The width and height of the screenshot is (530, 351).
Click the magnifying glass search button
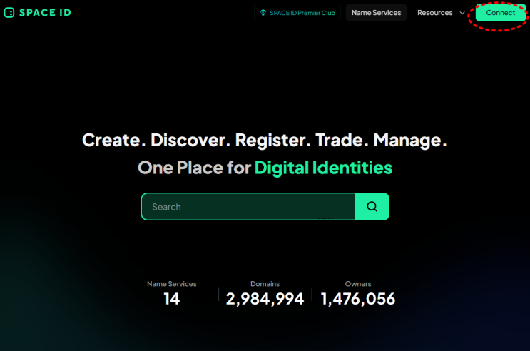[x=372, y=207]
